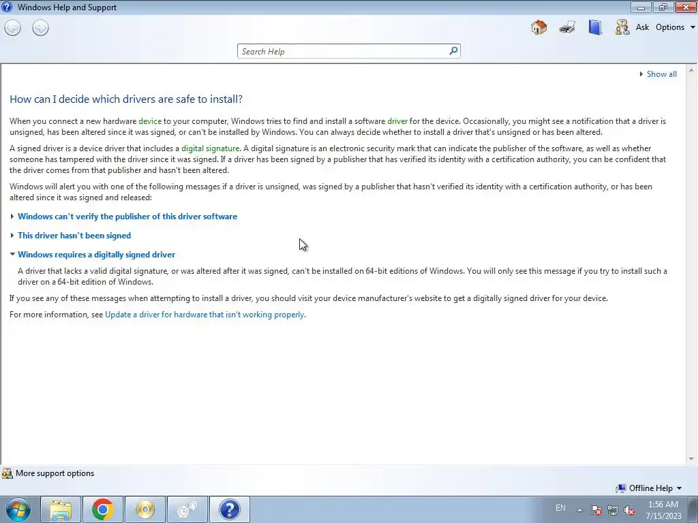Viewport: 698px width, 523px height.
Task: Open the disc media app in taskbar
Action: point(145,509)
